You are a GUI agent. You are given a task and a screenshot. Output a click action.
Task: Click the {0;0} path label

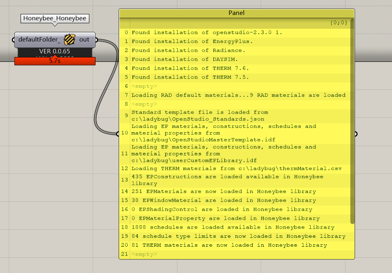(x=339, y=23)
